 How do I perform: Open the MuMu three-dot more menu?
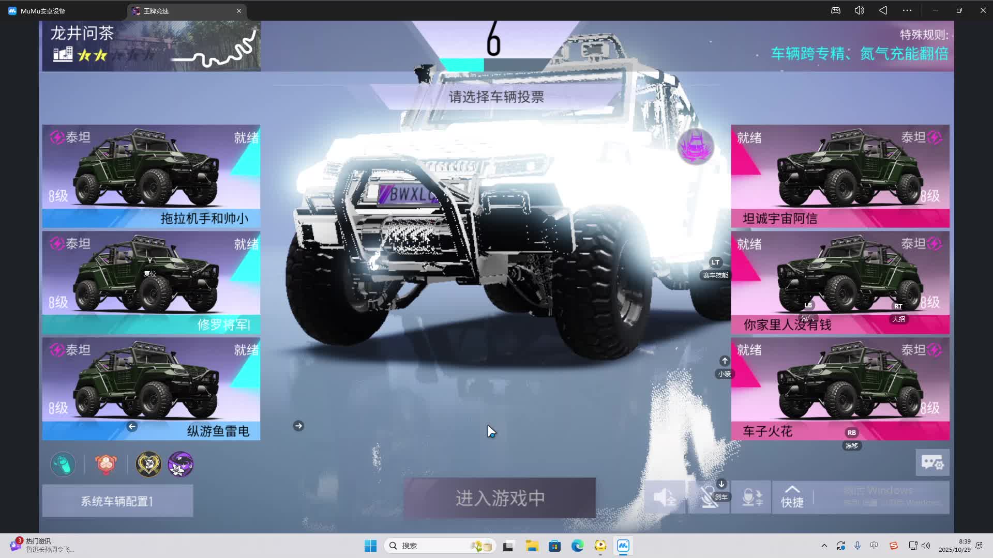click(x=907, y=10)
